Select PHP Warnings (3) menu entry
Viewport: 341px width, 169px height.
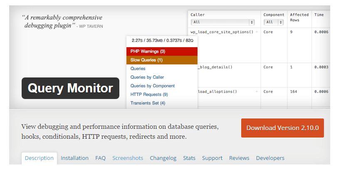(162, 51)
